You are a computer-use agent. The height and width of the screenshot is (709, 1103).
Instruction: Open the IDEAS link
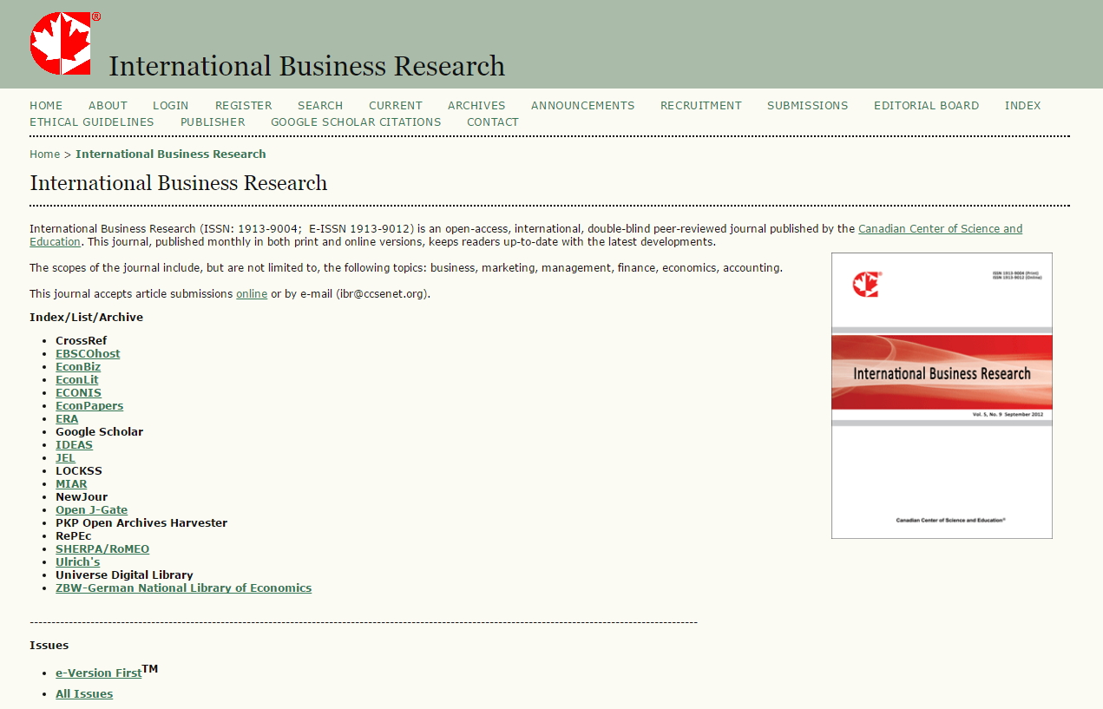(x=74, y=445)
